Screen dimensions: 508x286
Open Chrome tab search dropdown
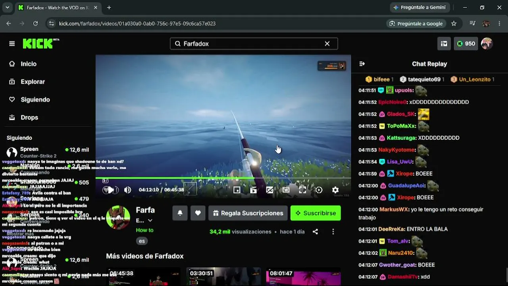pyautogui.click(x=7, y=8)
